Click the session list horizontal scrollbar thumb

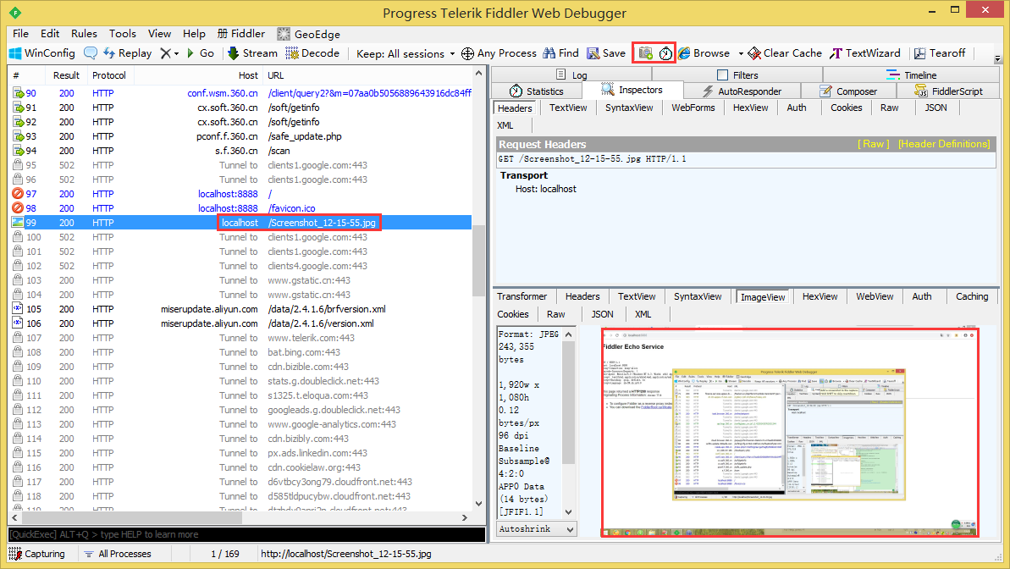tap(131, 517)
